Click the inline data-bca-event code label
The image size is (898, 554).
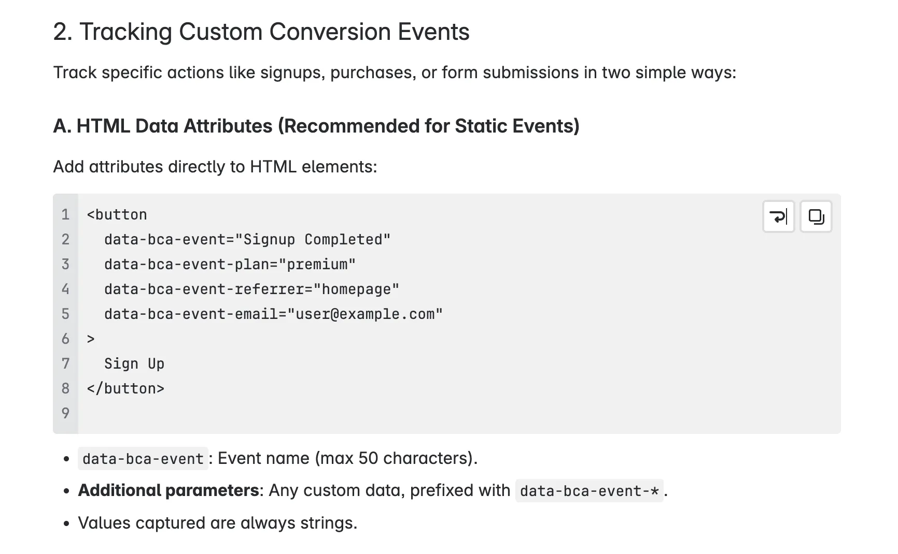pyautogui.click(x=143, y=459)
